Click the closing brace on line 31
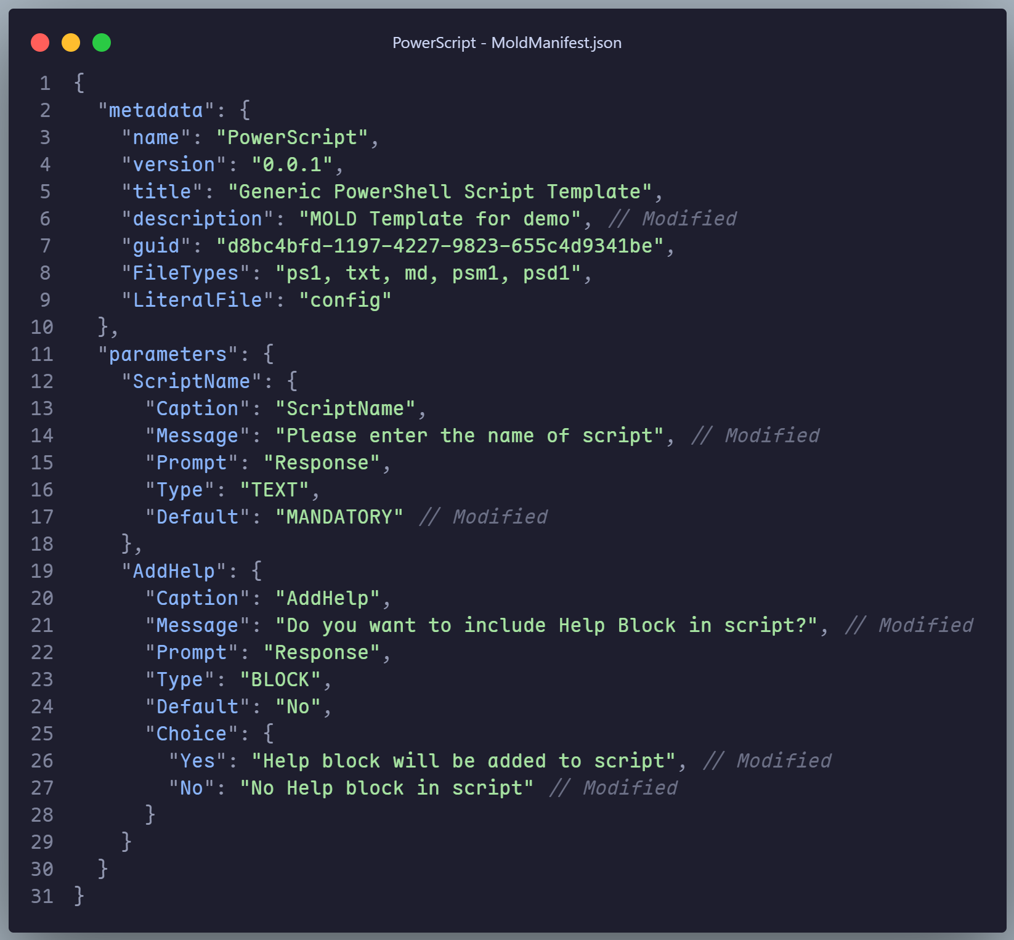 (x=79, y=896)
